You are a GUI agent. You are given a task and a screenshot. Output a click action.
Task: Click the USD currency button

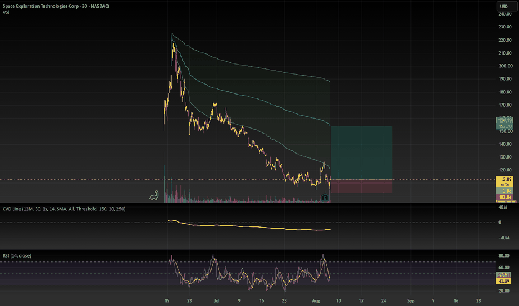pos(506,6)
